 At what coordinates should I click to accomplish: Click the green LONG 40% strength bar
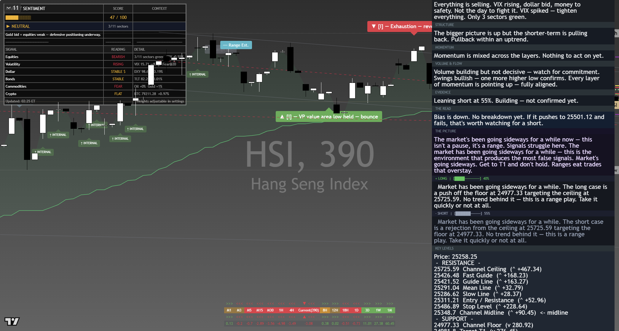pyautogui.click(x=467, y=179)
